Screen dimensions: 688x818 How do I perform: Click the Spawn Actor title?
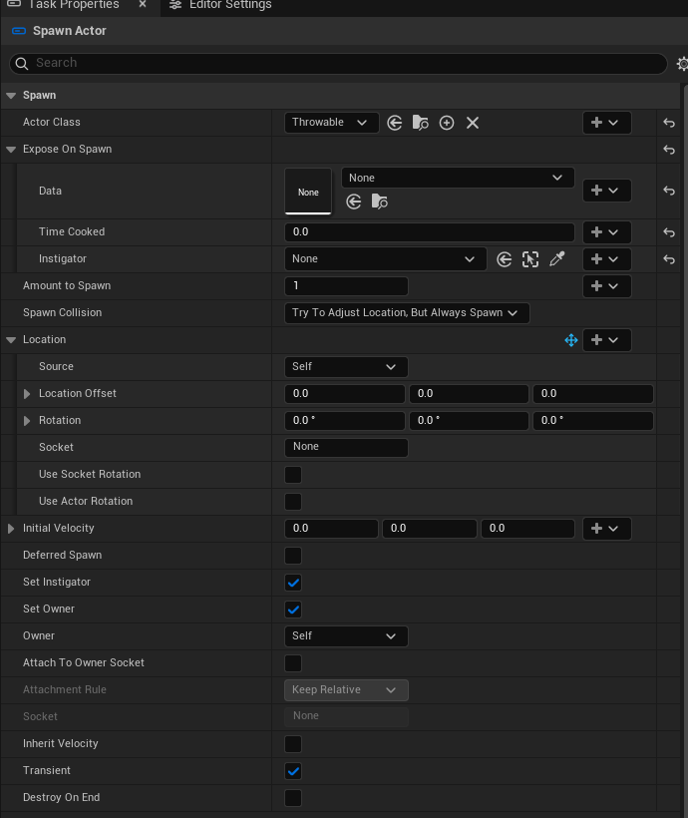click(70, 31)
